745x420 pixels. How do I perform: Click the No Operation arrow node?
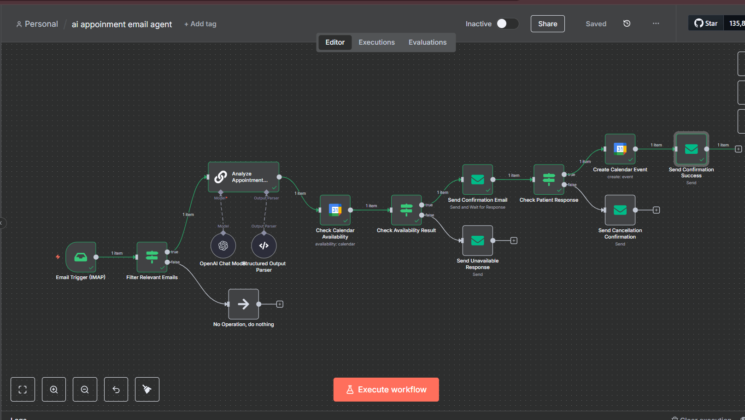point(243,304)
